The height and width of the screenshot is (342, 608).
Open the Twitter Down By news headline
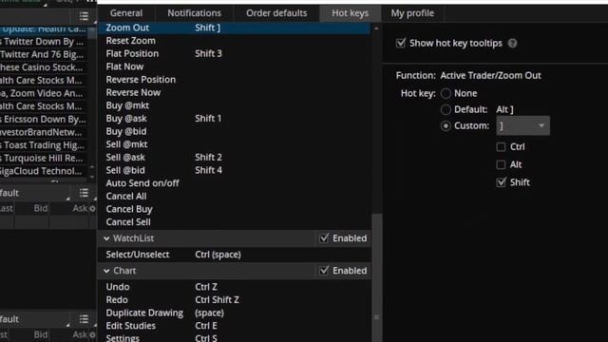[x=43, y=42]
